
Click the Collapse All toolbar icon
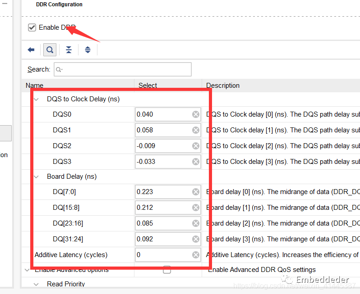pos(69,50)
